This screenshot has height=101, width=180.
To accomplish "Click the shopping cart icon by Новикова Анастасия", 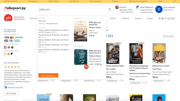I will [x=6, y=87].
